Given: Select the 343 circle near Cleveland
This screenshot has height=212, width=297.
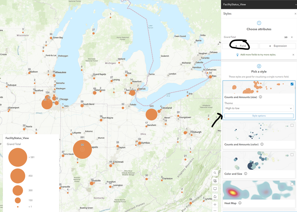Looking at the screenshot, I should [x=152, y=114].
